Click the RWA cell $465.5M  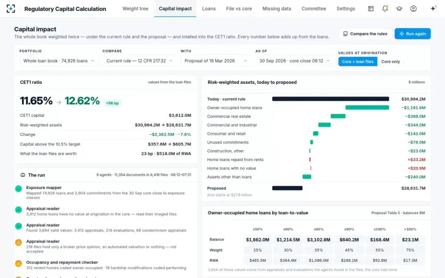(257, 261)
